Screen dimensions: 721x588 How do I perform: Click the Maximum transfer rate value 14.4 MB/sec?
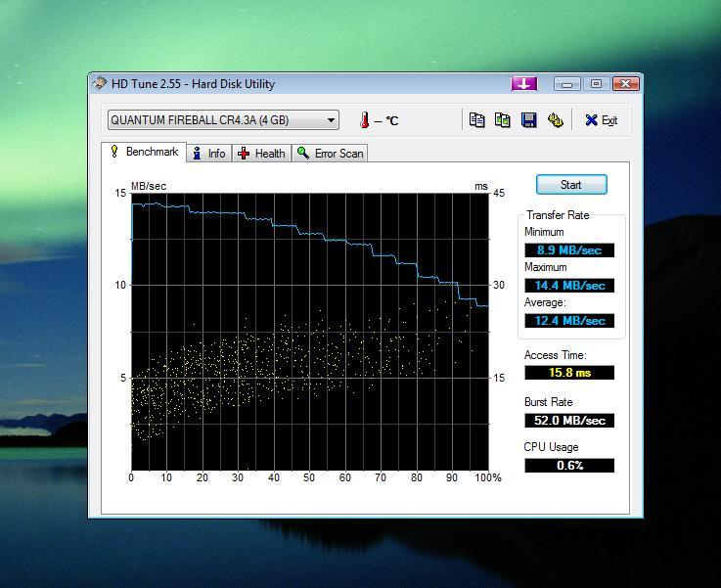(569, 286)
